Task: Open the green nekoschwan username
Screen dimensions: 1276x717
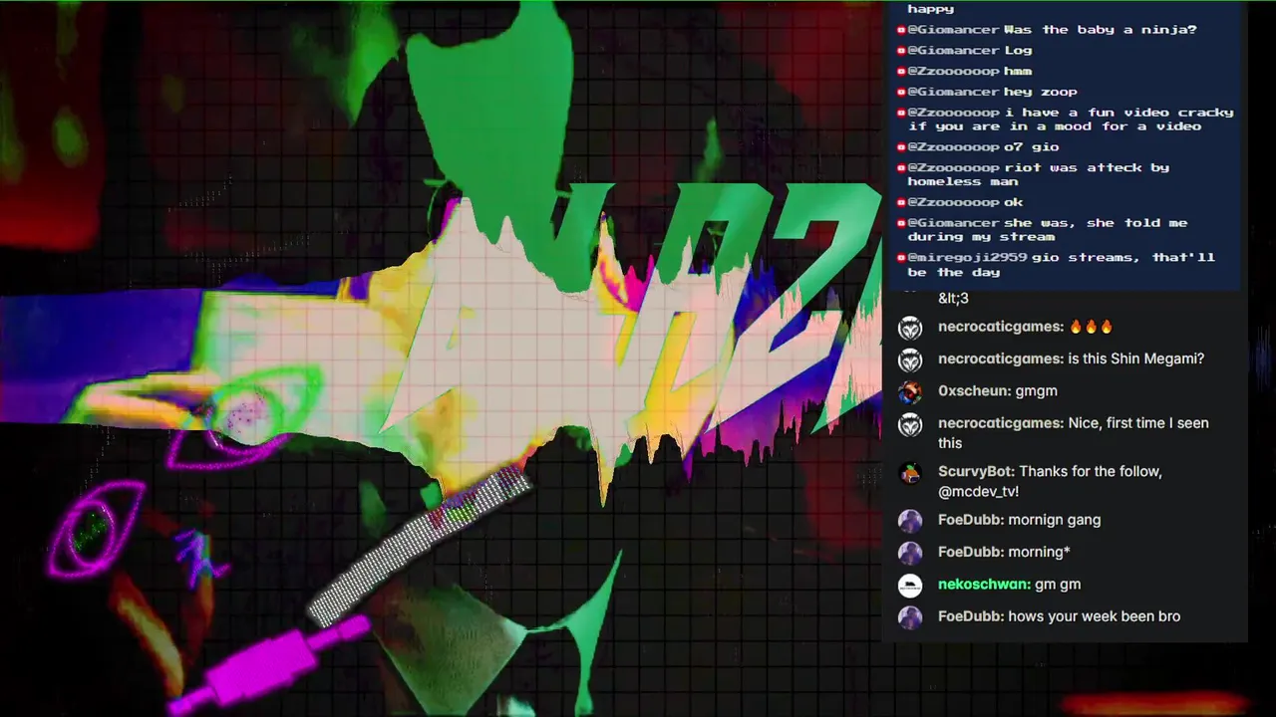Action: [x=985, y=585]
